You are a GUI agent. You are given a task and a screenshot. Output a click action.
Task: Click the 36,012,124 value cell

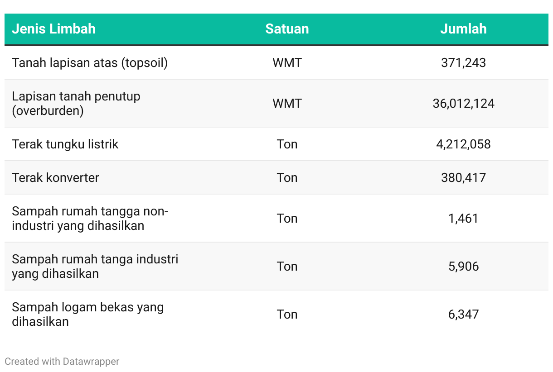pos(463,103)
